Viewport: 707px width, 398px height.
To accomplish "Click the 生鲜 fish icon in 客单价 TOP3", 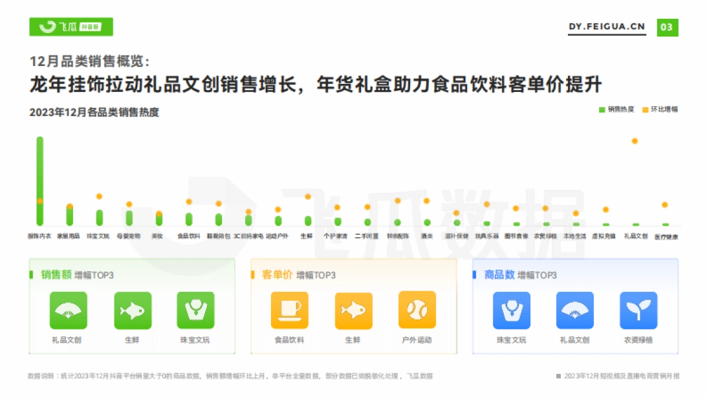I will tap(353, 310).
